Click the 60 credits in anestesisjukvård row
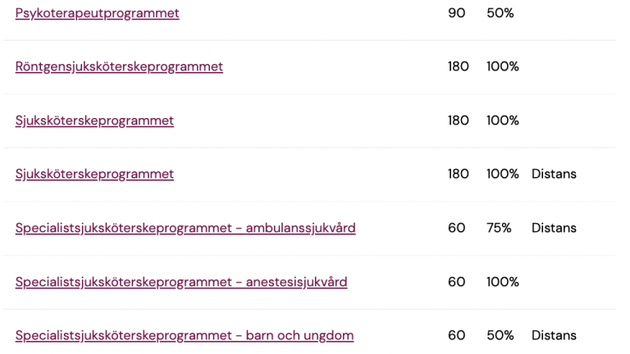630x354 pixels. [x=456, y=281]
